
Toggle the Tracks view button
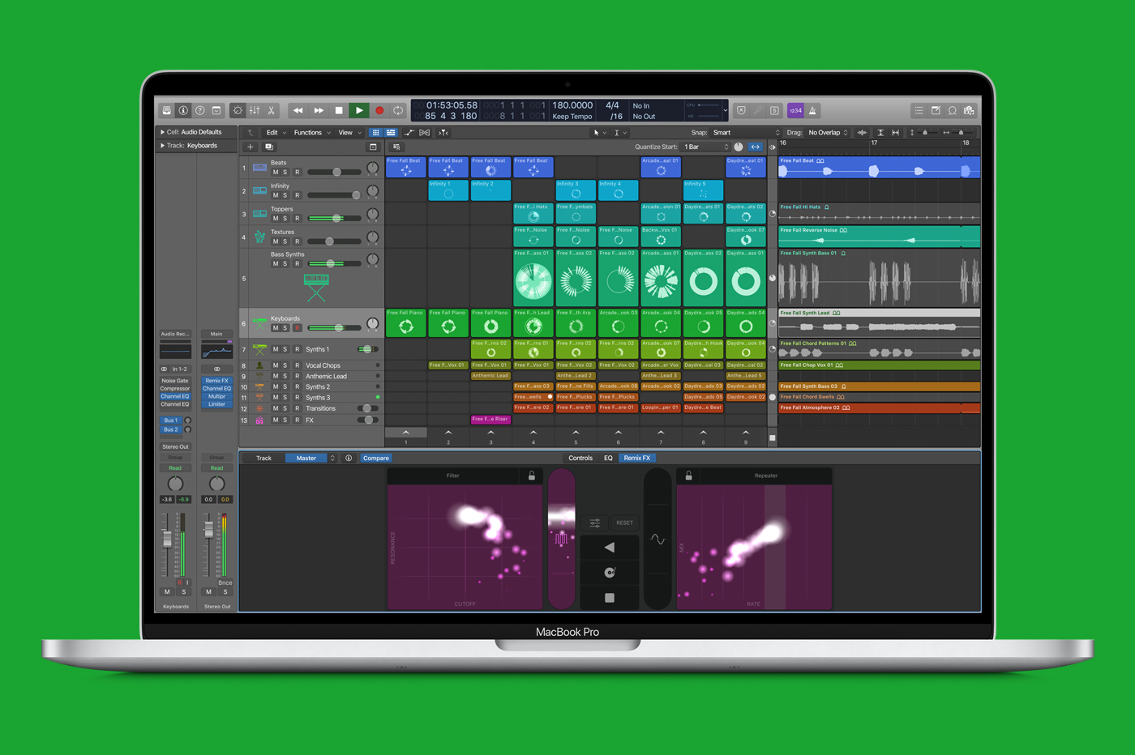pyautogui.click(x=391, y=132)
